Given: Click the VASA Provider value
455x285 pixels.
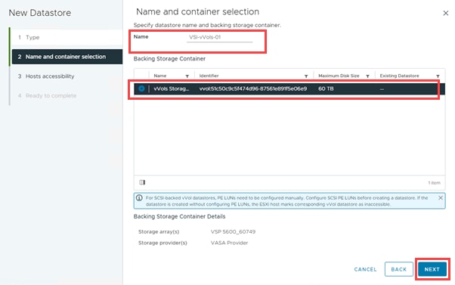Looking at the screenshot, I should pyautogui.click(x=229, y=243).
